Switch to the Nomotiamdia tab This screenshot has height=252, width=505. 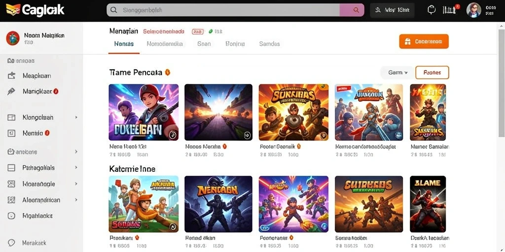[x=165, y=44]
